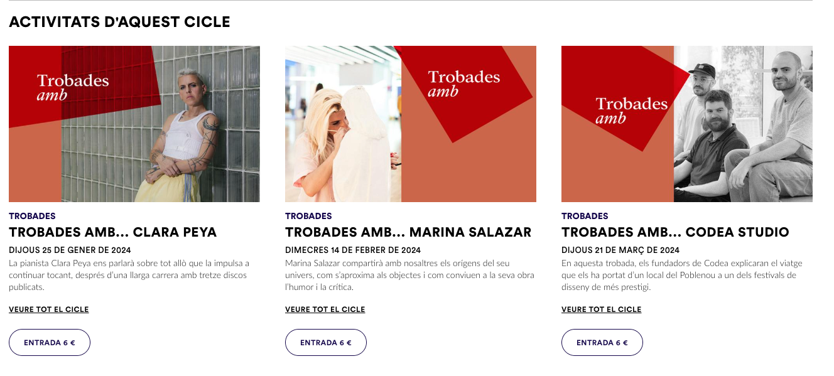Follow 'Veure tot el cicle' under Codea Studio

[x=602, y=309]
